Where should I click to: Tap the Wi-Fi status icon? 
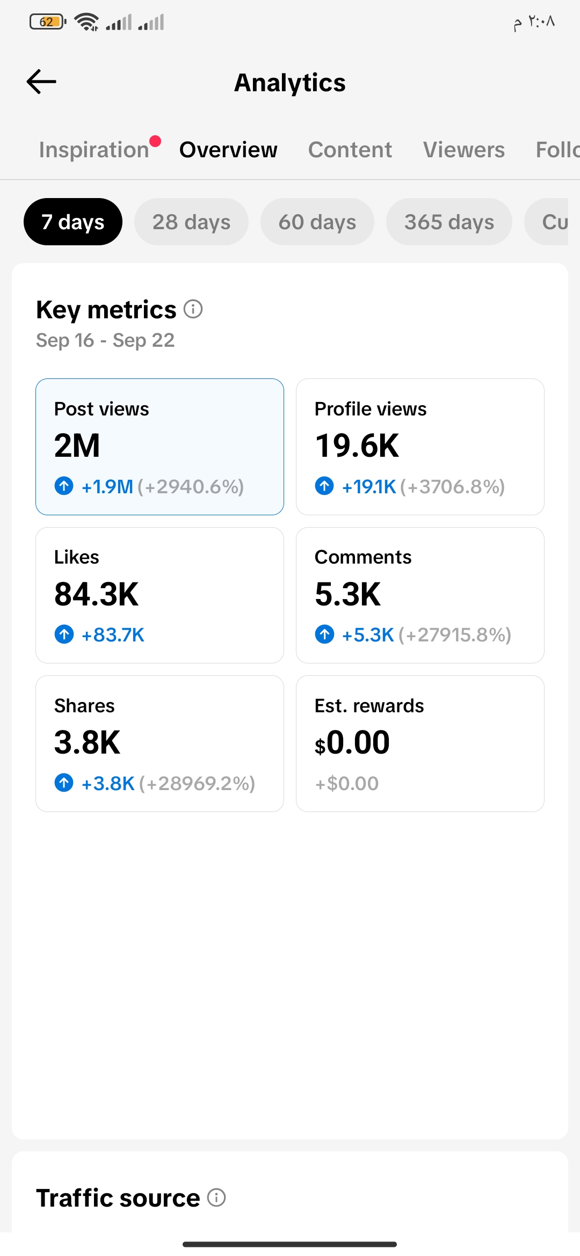tap(86, 22)
